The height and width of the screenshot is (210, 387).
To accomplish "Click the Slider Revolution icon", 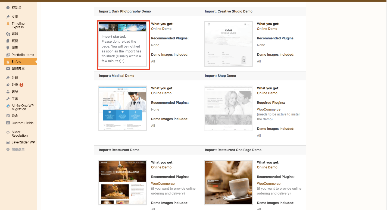I will [x=8, y=132].
